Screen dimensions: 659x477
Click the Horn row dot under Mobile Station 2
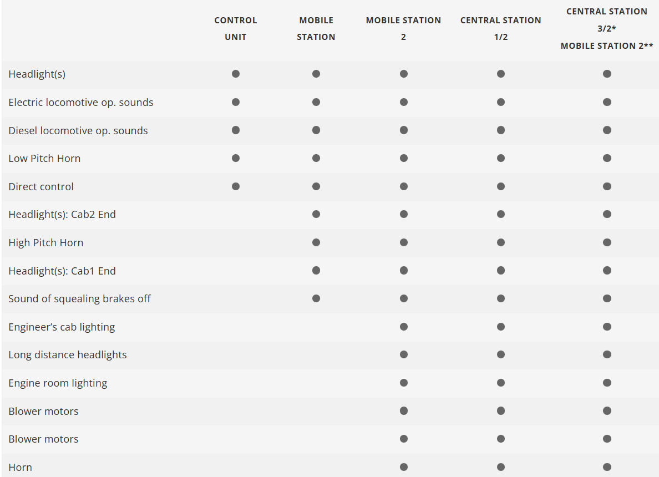(404, 467)
